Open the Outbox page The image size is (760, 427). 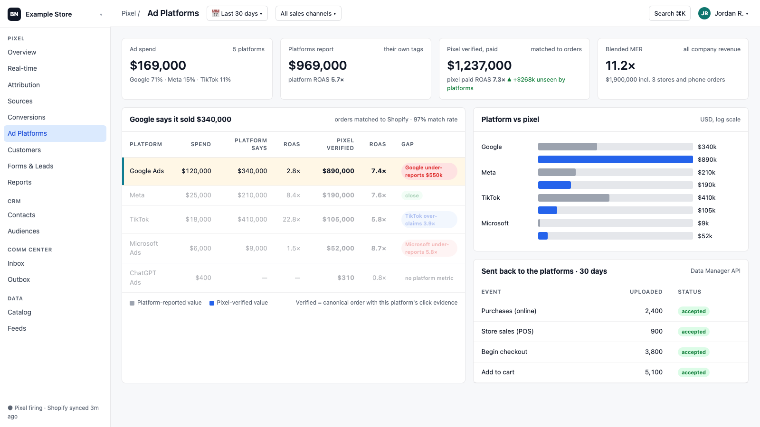[x=55, y=279]
